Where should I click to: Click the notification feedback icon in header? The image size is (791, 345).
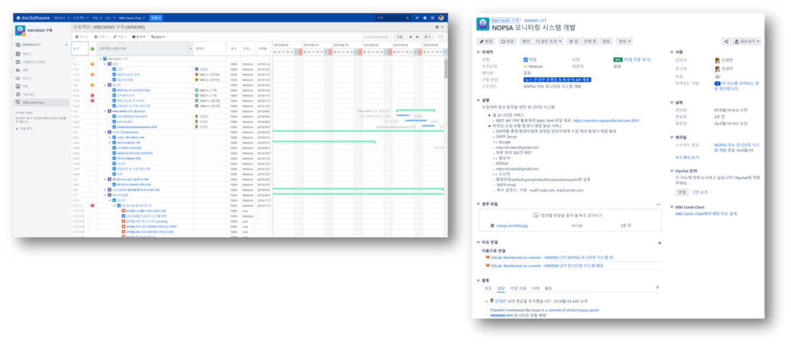(x=417, y=18)
